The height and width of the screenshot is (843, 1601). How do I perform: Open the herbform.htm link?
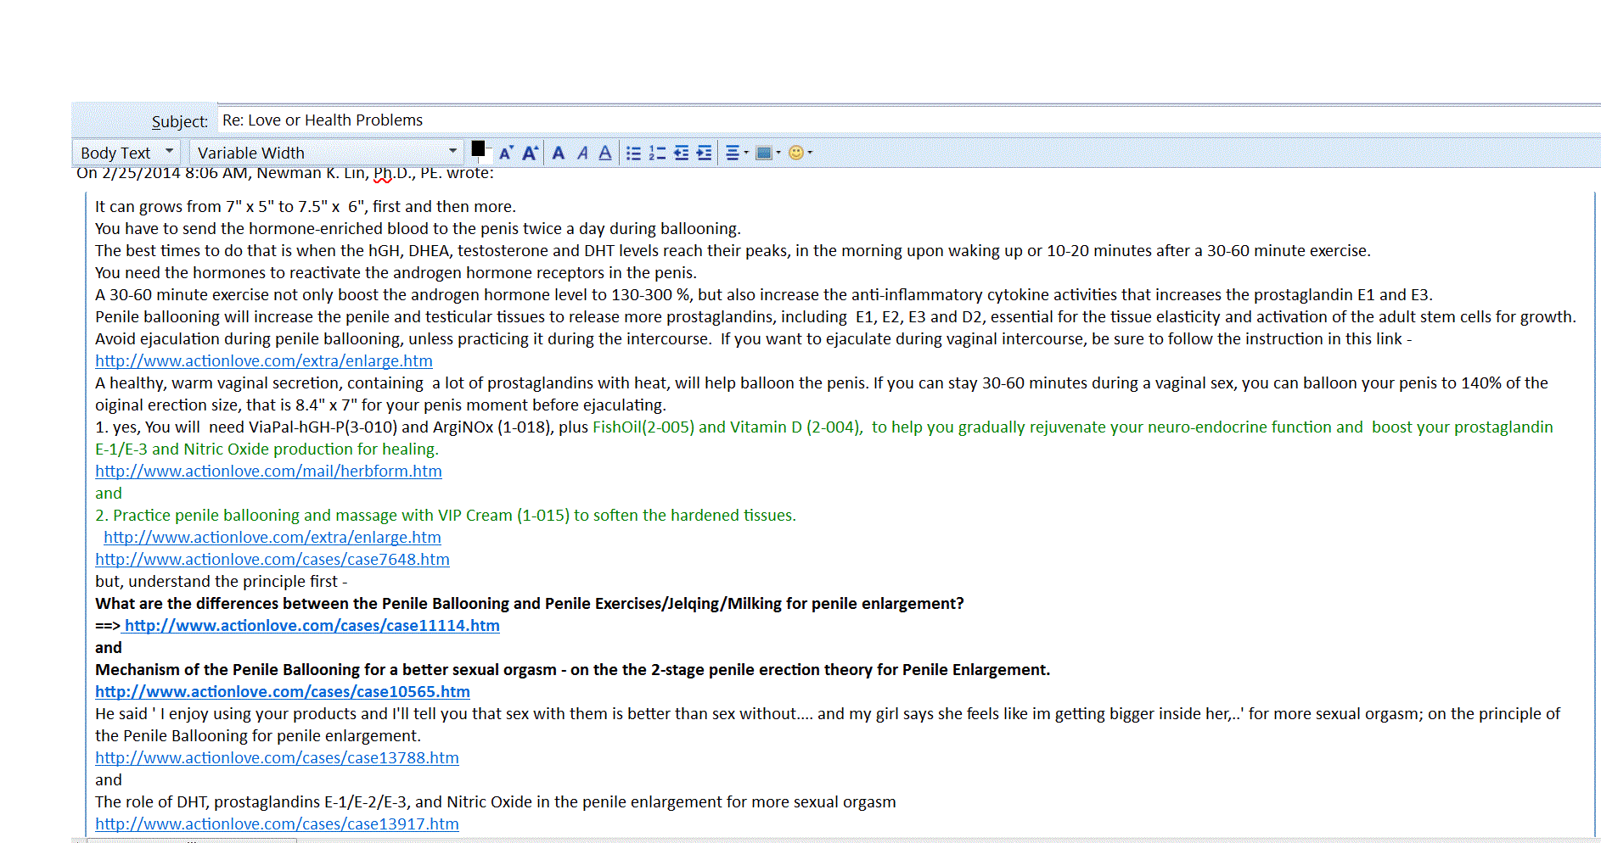(x=268, y=471)
